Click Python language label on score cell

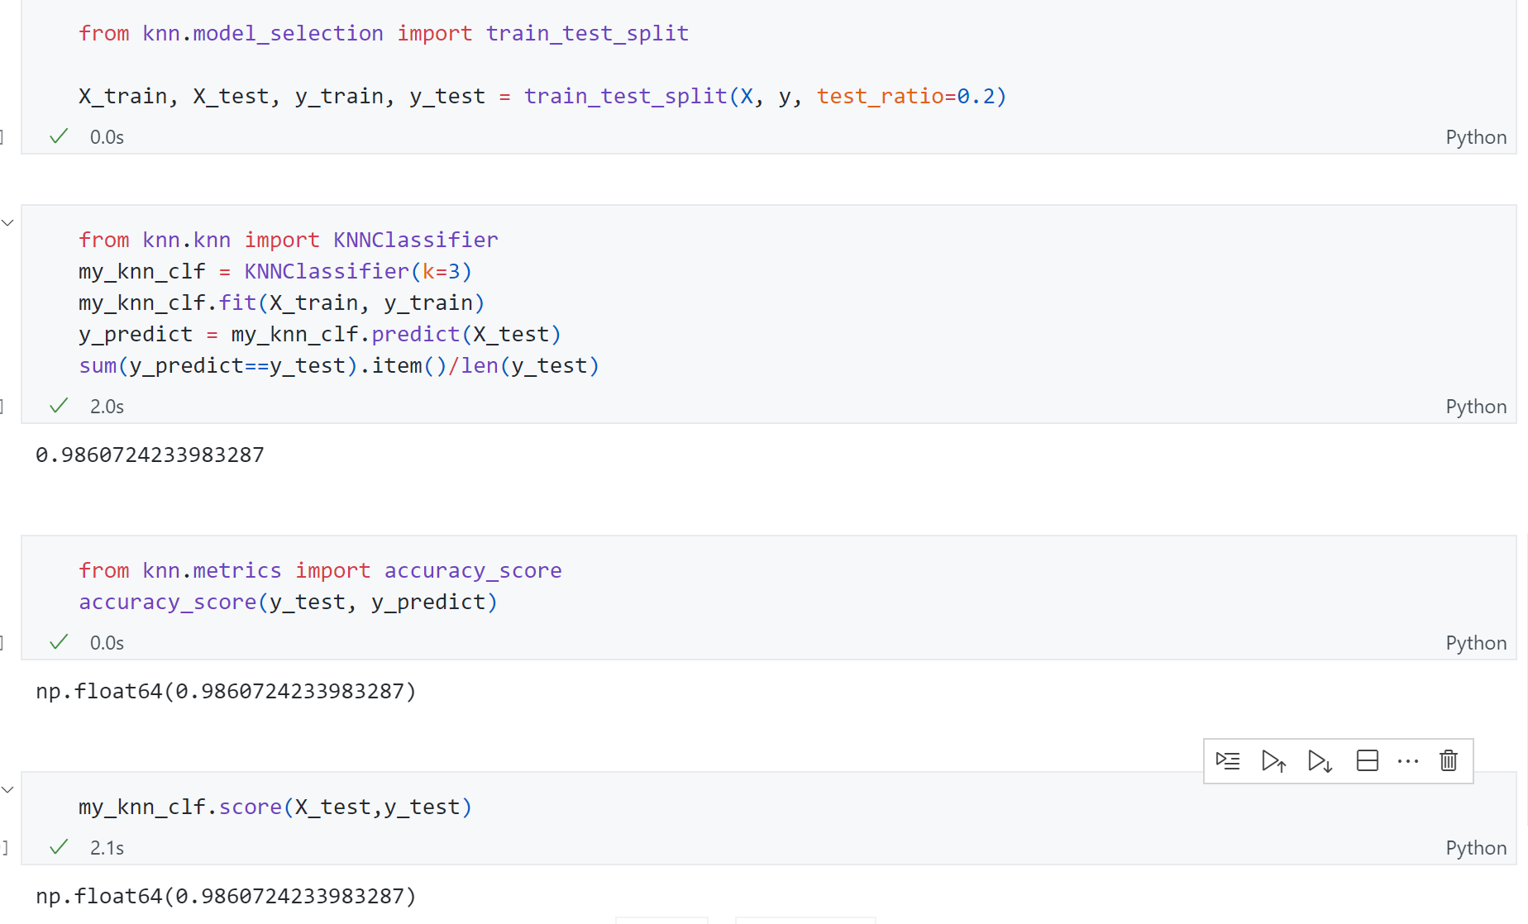pos(1475,848)
